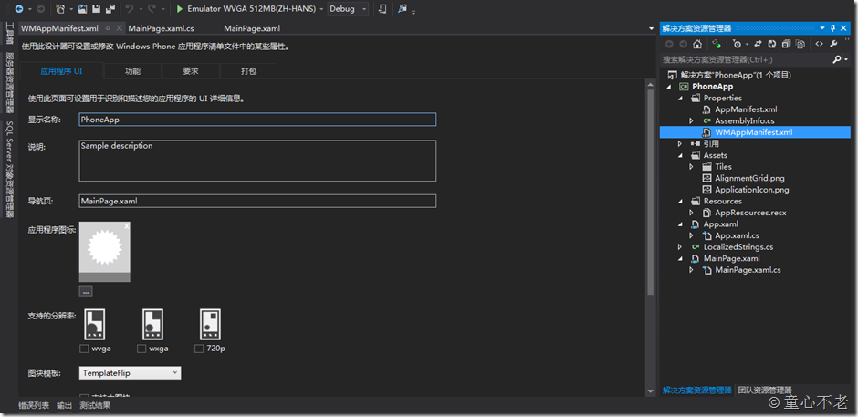Toggle the wvga resolution checkbox
858x417 pixels.
tap(84, 349)
